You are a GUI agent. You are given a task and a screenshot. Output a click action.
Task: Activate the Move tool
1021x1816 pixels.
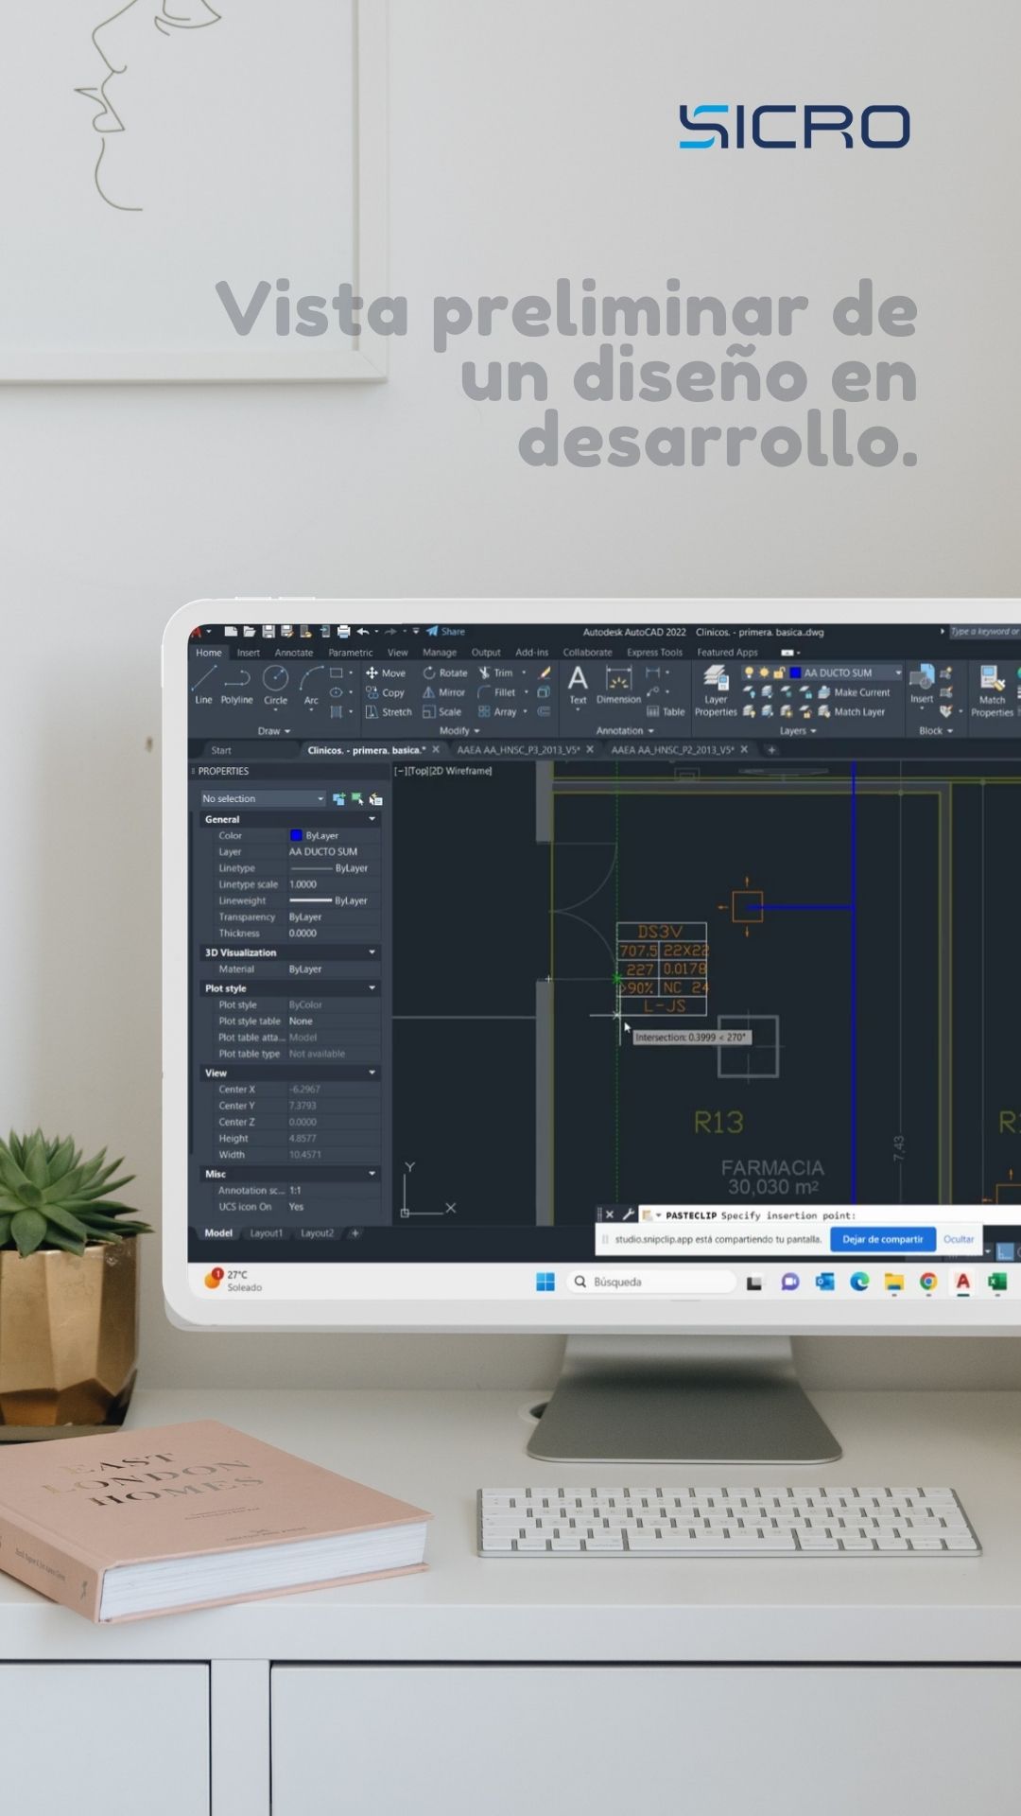point(386,673)
